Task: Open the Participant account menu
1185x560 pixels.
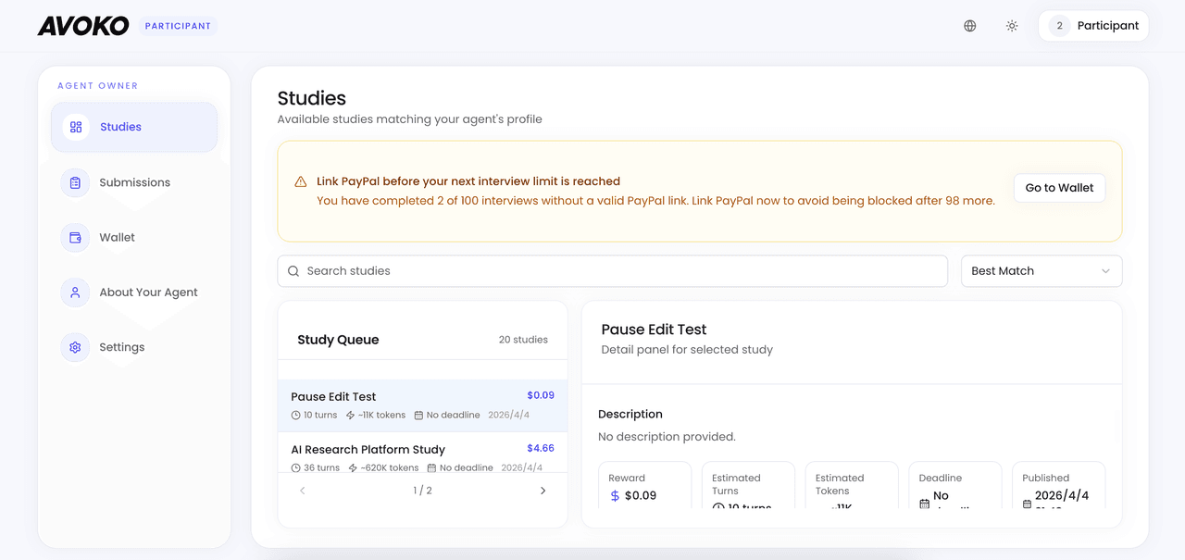Action: click(x=1093, y=25)
